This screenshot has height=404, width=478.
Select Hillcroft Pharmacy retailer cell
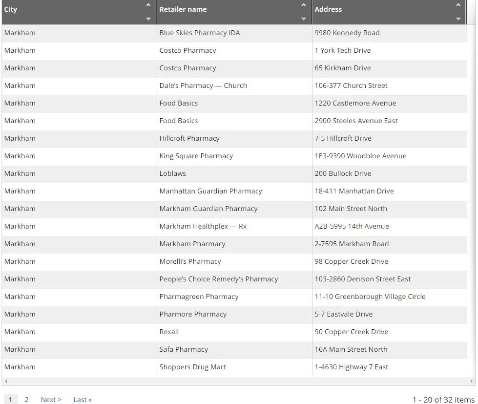[x=234, y=138]
